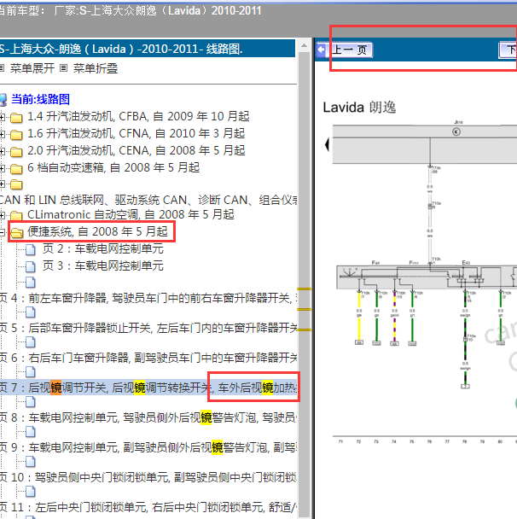This screenshot has width=517, height=519.
Task: Open CAN 和 LIN 总线联网 entry
Action: (148, 201)
